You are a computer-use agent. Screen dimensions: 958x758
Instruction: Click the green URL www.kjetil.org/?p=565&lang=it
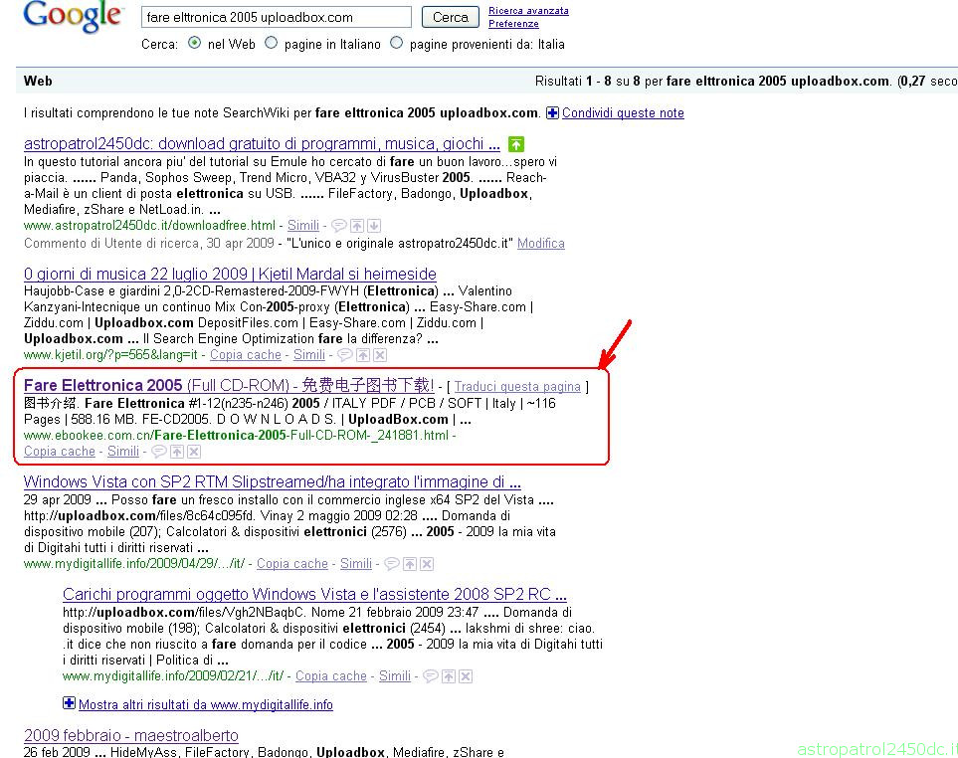point(110,355)
